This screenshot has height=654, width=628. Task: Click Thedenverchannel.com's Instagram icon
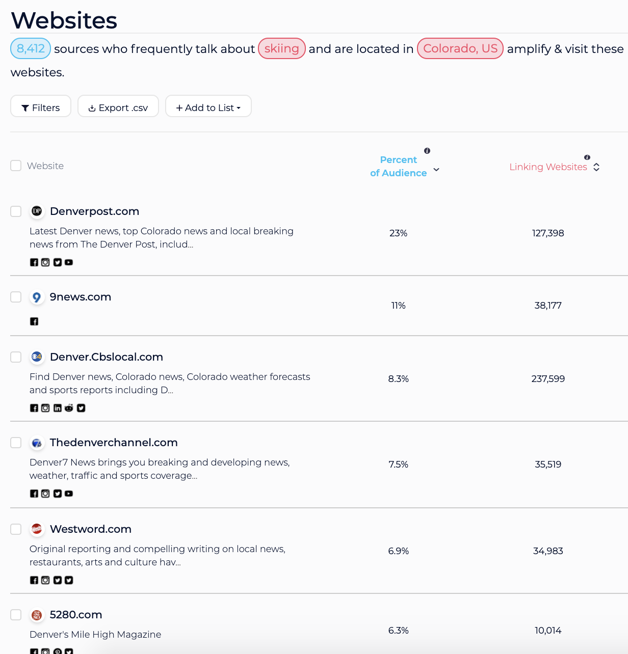pyautogui.click(x=45, y=494)
